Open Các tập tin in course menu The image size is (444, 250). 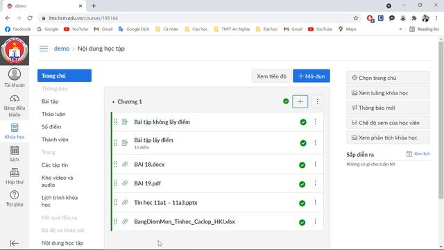55,165
